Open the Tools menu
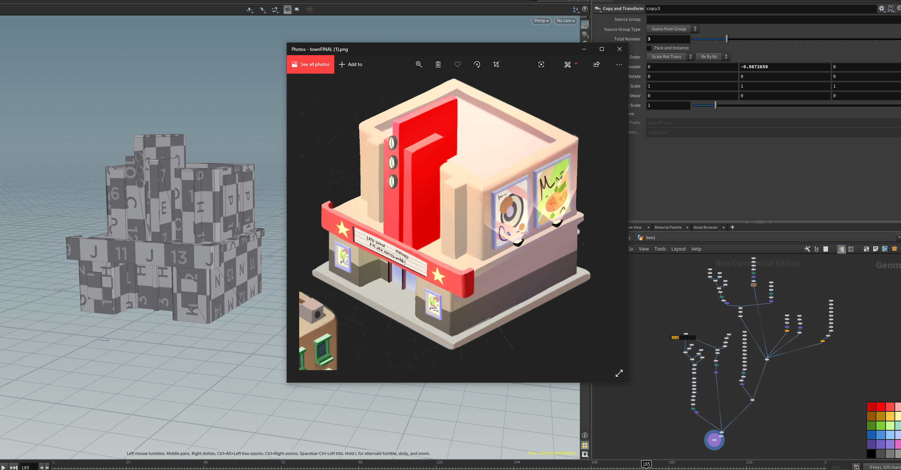Image resolution: width=901 pixels, height=470 pixels. click(x=660, y=249)
